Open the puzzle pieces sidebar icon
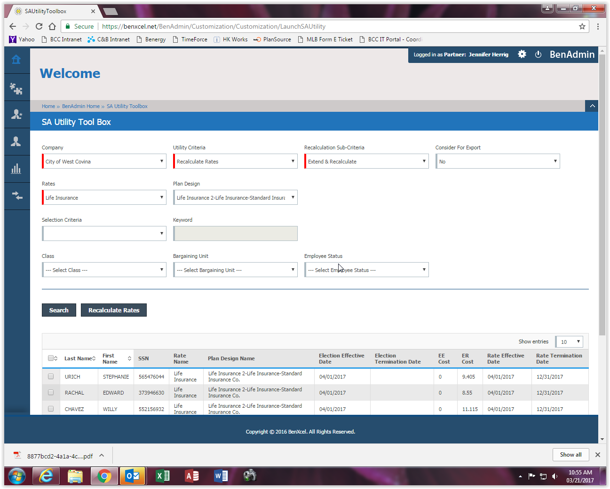 (x=16, y=88)
